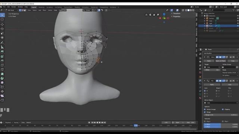Click Apply on Mirror modifier

click(212, 84)
